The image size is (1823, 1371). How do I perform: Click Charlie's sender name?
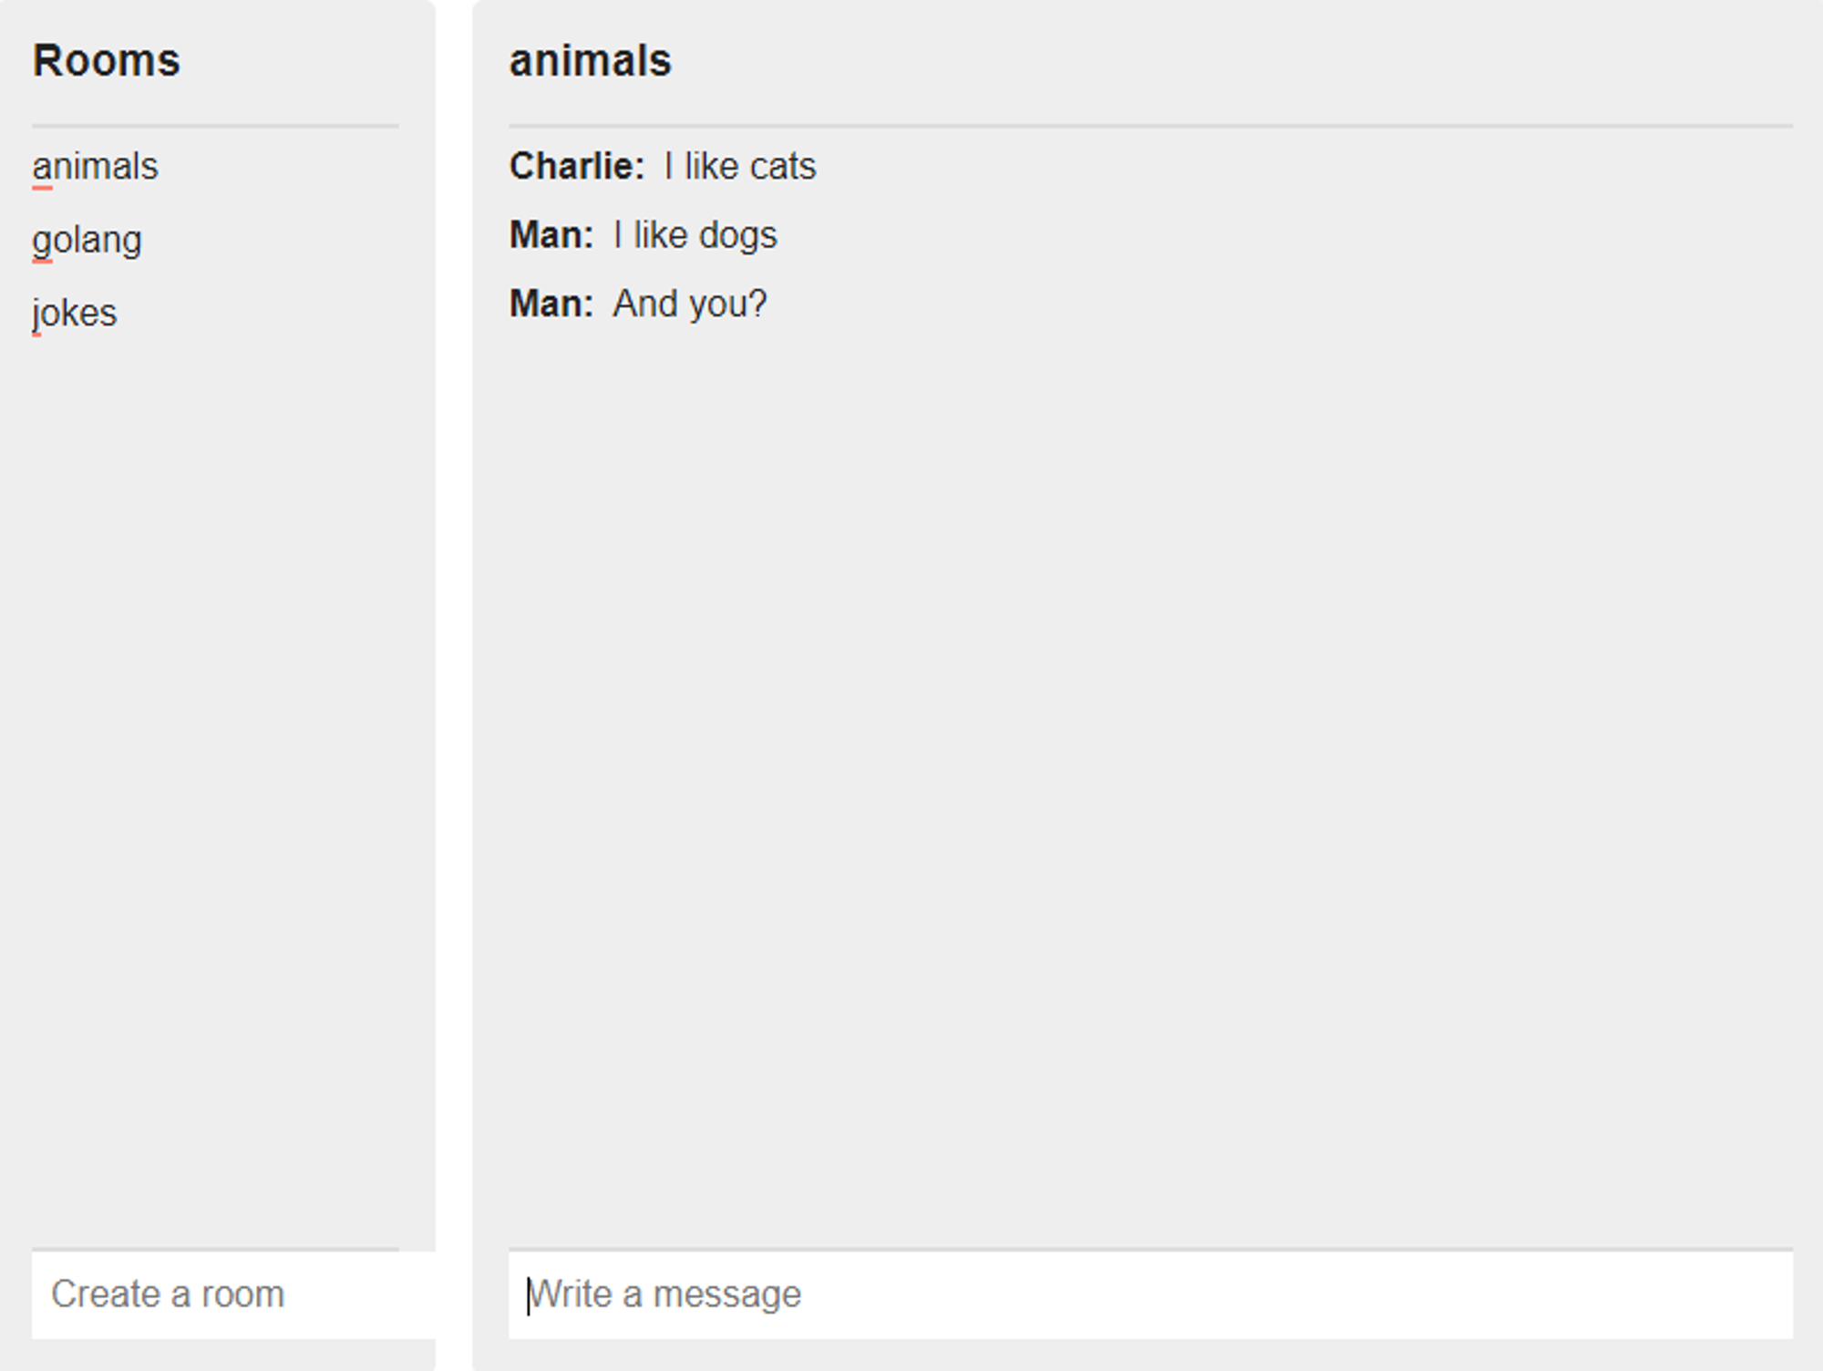[576, 167]
